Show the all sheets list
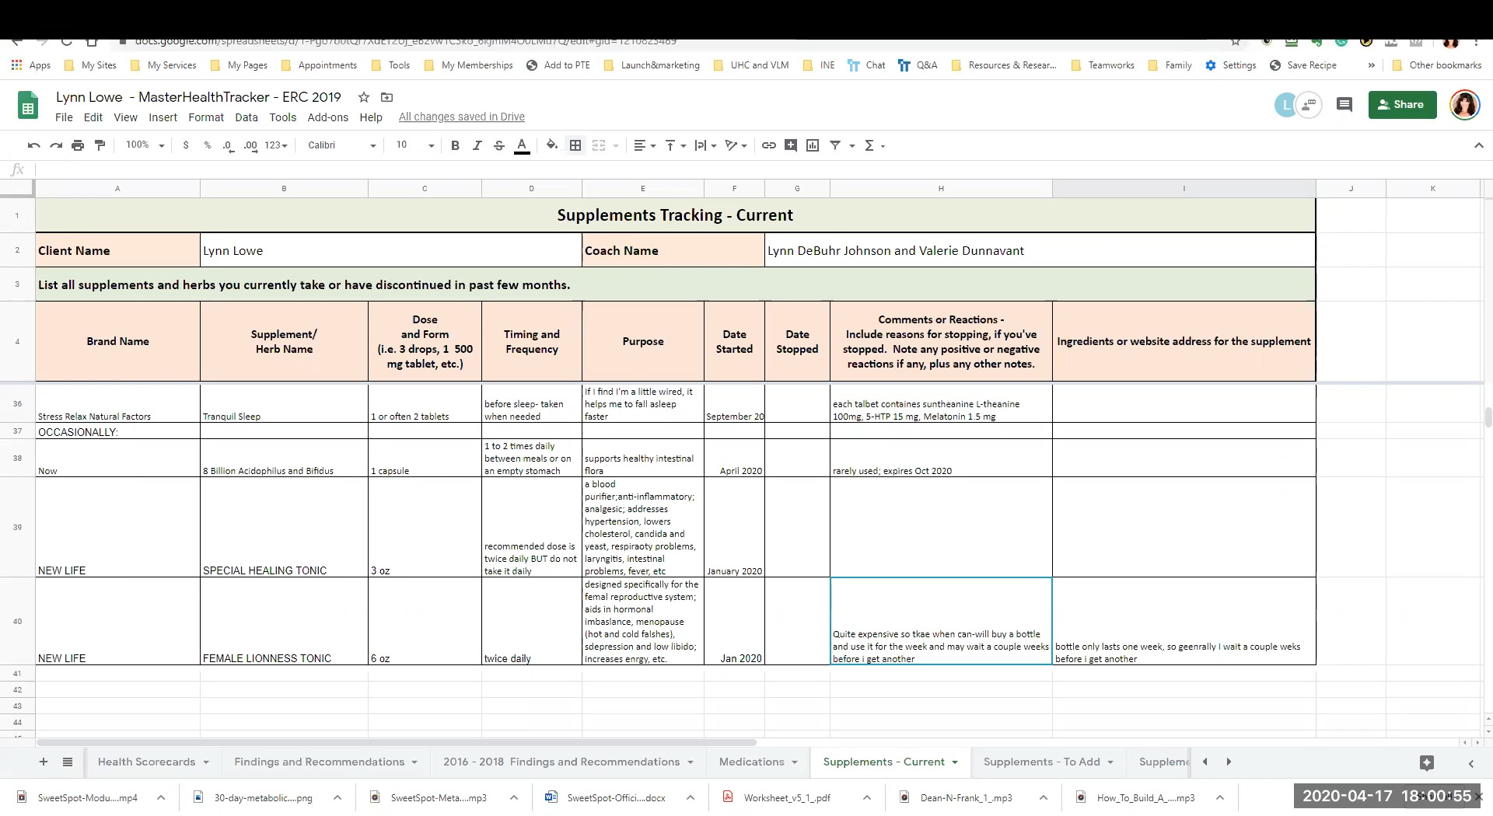The image size is (1493, 816). click(x=68, y=762)
